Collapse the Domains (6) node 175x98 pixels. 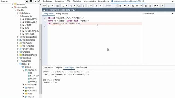click(18, 16)
